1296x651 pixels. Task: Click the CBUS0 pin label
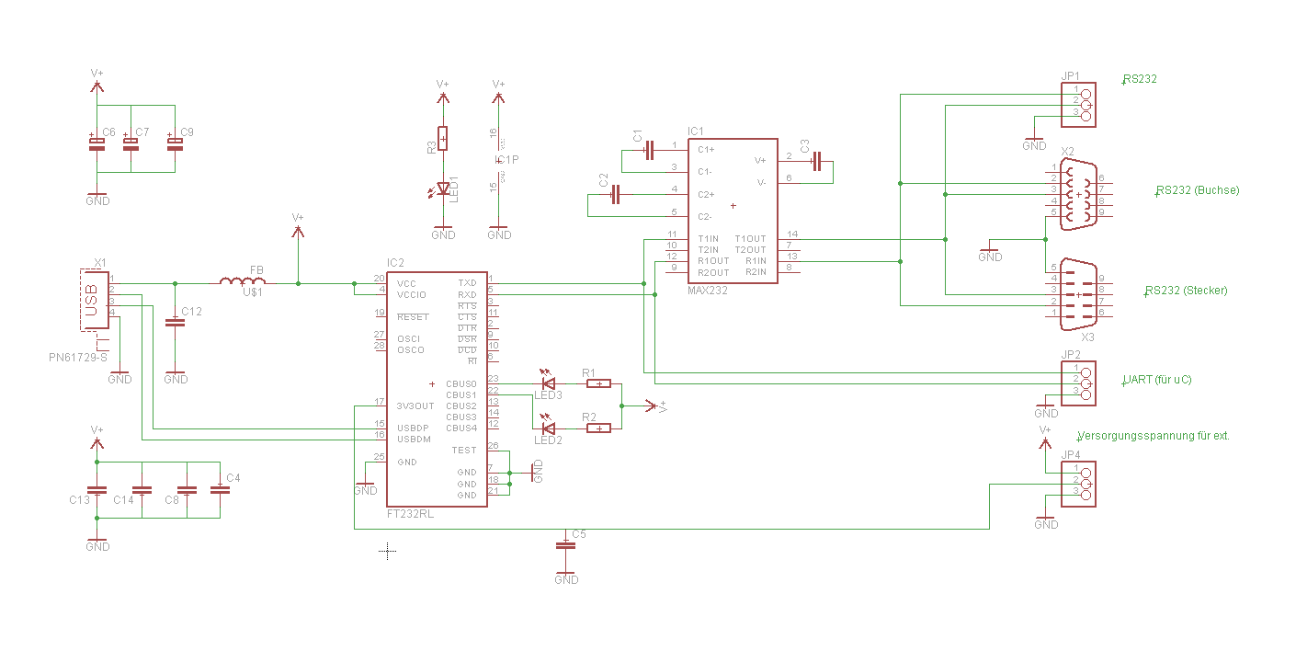point(461,383)
